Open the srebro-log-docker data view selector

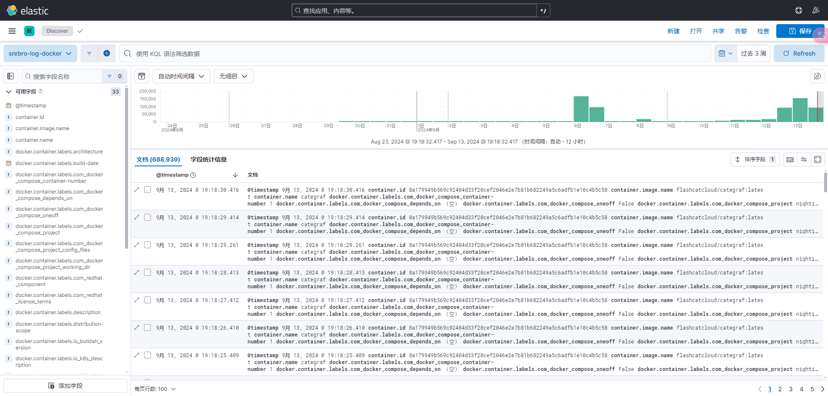coord(40,53)
